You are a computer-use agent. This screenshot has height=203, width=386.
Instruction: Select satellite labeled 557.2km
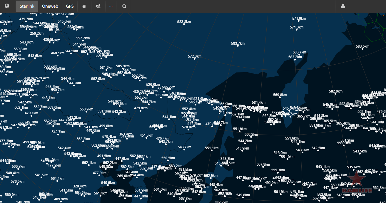point(83,38)
